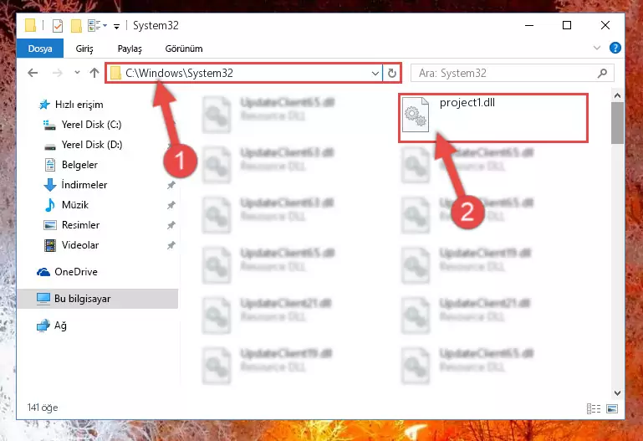Click the 141 öğe status bar count
Screen dimensions: 643x441
[x=43, y=408]
